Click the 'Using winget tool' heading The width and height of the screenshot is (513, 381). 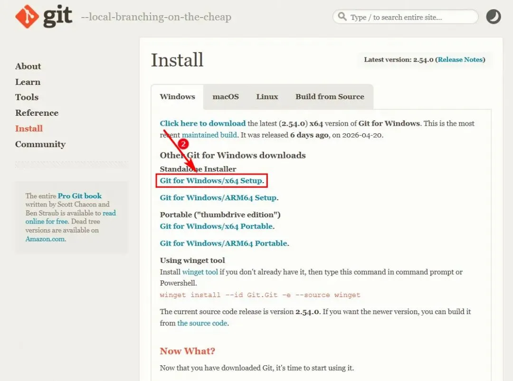click(192, 260)
